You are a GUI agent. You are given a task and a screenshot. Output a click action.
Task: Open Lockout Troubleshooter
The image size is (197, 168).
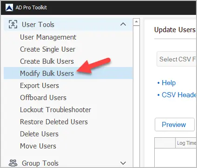55,110
